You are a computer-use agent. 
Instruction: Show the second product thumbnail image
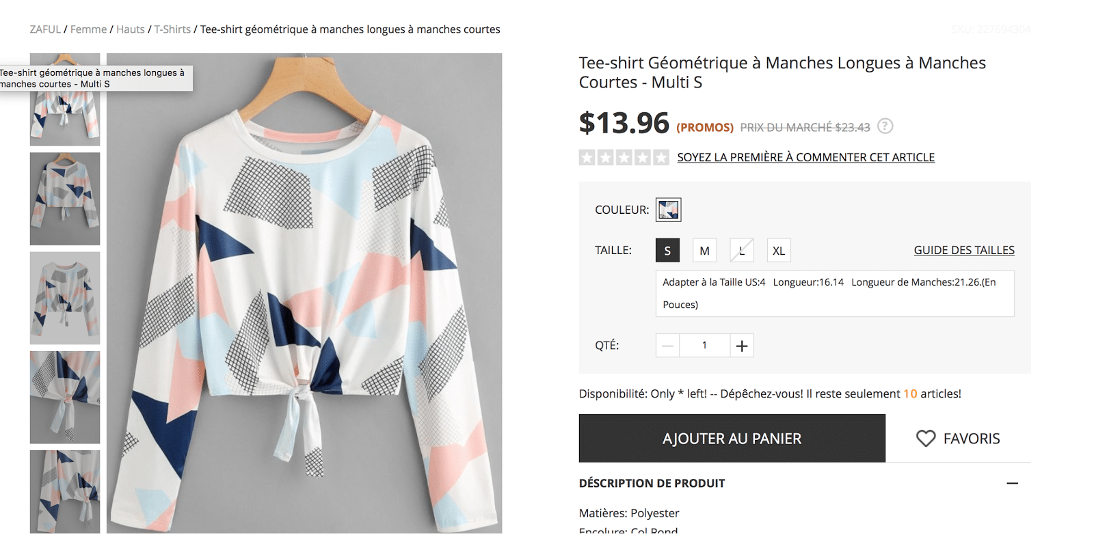65,199
